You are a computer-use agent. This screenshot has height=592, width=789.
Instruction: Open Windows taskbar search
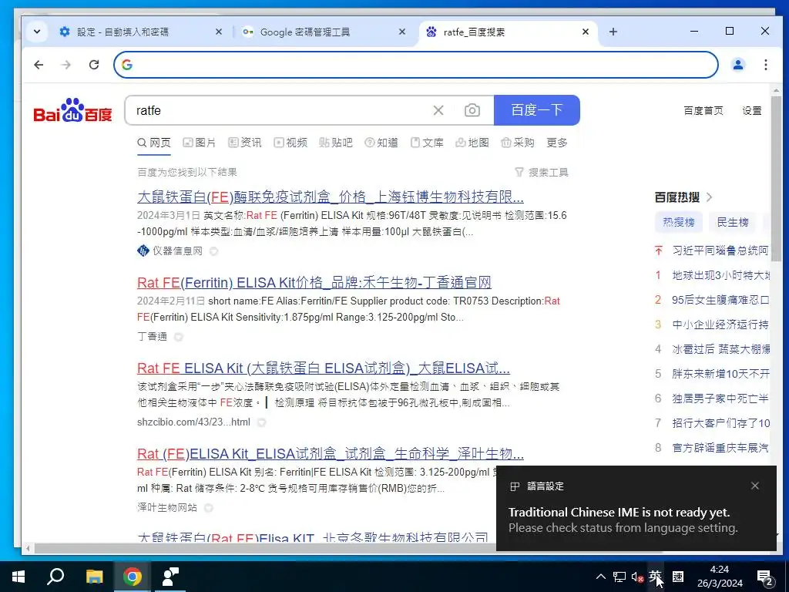(55, 577)
